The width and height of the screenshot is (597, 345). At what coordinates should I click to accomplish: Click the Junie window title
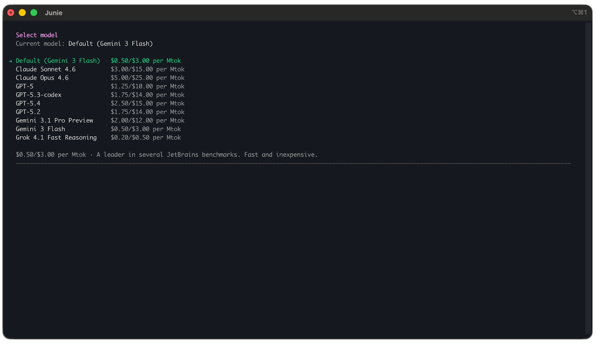(54, 13)
